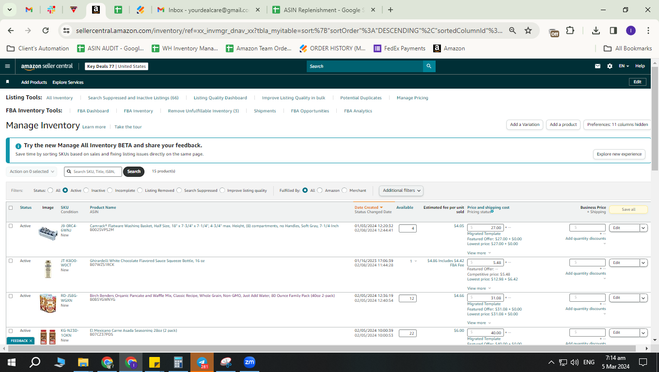Expand 'View more' in the Ghirardelli row
The height and width of the screenshot is (372, 659).
tap(479, 288)
